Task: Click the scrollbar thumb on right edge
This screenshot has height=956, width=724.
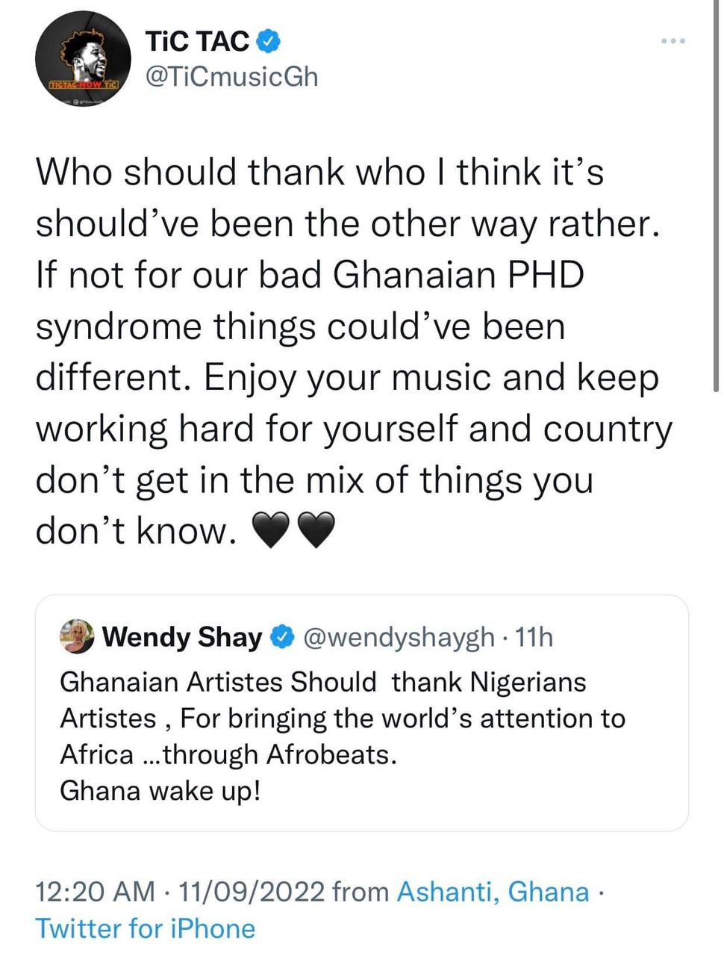Action: click(717, 194)
